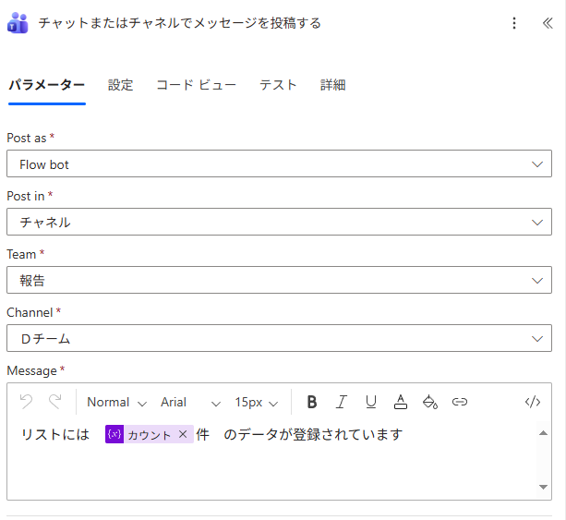Redo the edit in message editor
This screenshot has width=566, height=520.
[54, 402]
